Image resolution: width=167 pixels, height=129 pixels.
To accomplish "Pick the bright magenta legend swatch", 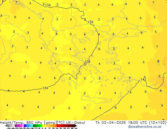I will (x=21, y=126).
